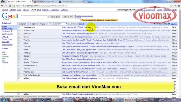Tick checkbox for the Kaskus Private Message email
181x102 pixels.
click(19, 37)
